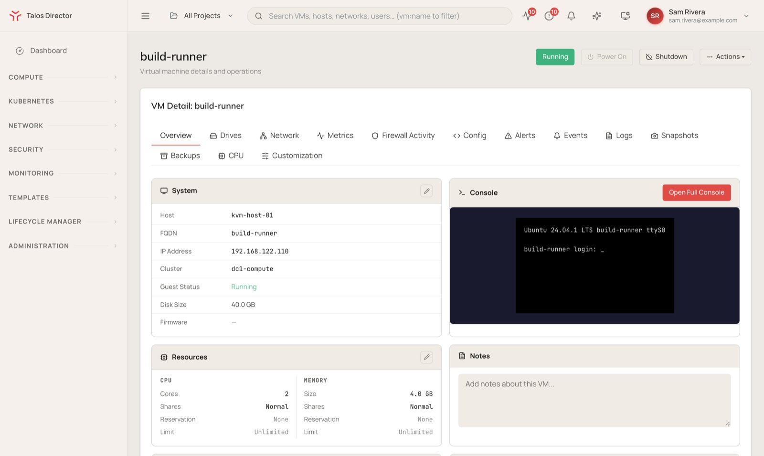Switch to the CPU tab

[x=231, y=156]
